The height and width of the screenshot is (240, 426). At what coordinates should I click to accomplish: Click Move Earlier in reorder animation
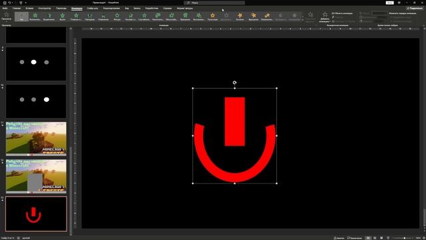401,17
